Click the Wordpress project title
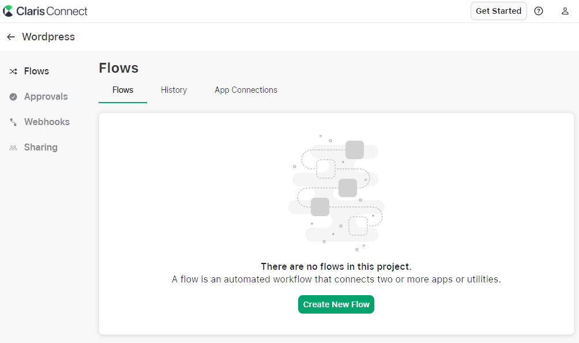This screenshot has width=579, height=343. point(48,37)
